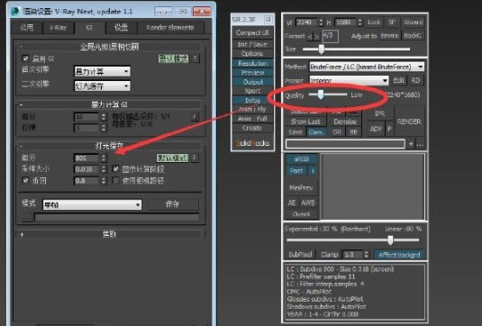Click the AWB auto white balance button

pos(308,203)
